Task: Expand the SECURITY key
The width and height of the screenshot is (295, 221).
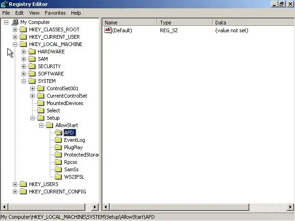Action: 24,66
